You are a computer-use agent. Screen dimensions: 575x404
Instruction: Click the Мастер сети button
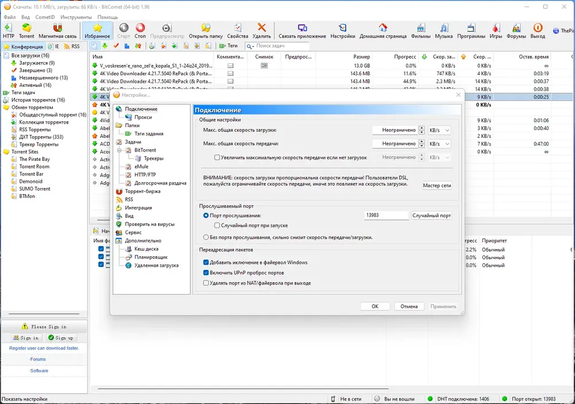click(x=437, y=186)
